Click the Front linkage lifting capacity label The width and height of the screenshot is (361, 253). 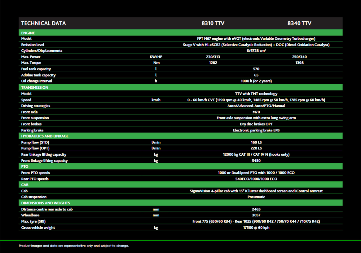click(x=44, y=161)
